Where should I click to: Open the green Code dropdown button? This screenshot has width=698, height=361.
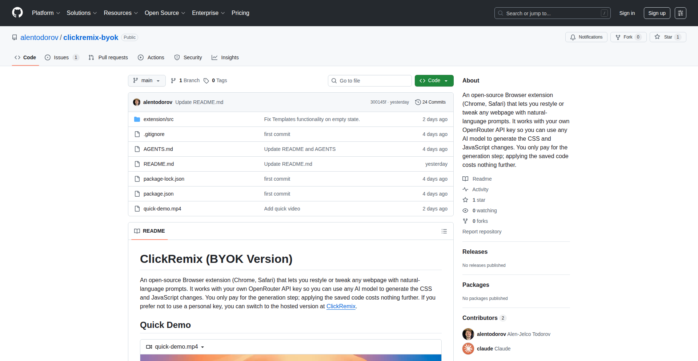pyautogui.click(x=434, y=81)
